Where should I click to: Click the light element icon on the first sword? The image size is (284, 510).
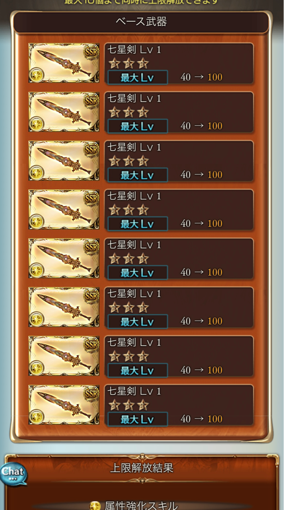(37, 75)
